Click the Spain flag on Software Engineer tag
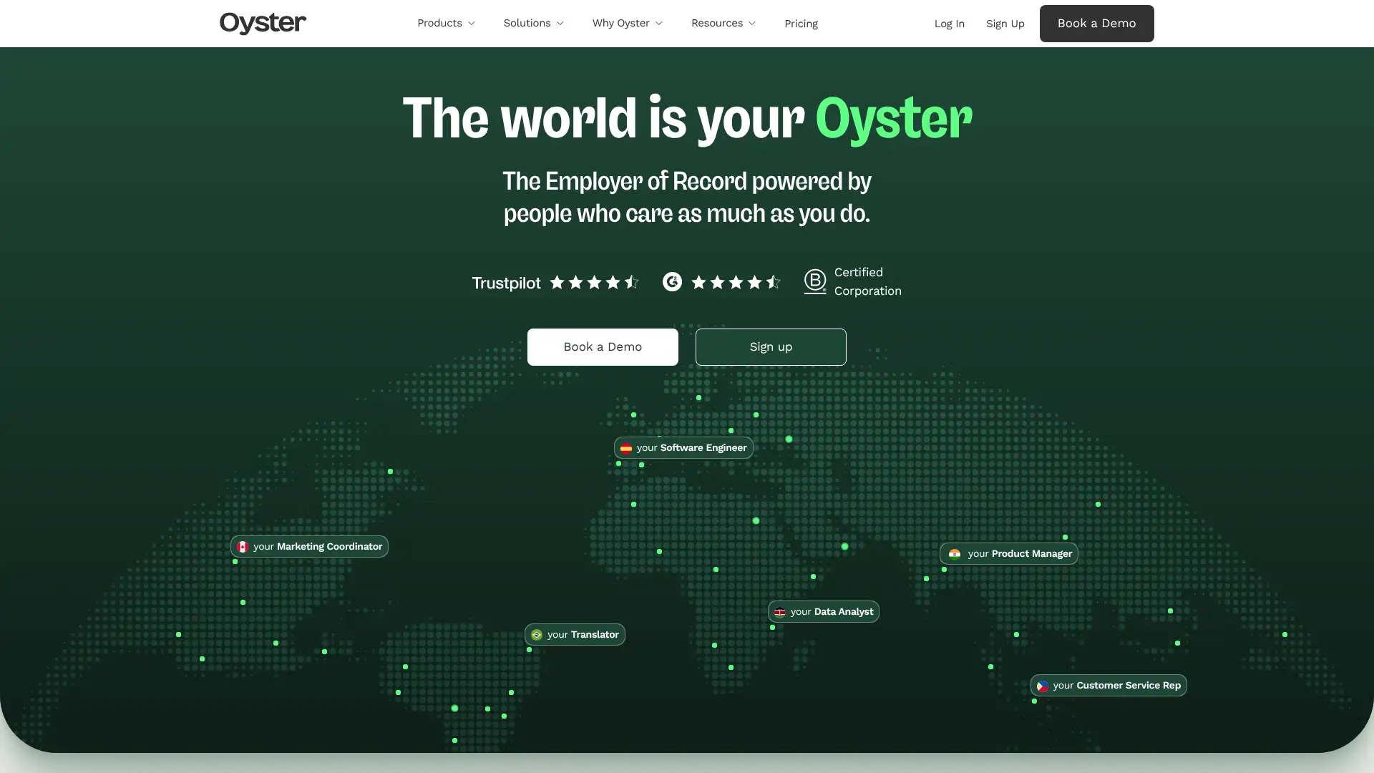The height and width of the screenshot is (773, 1374). (x=626, y=448)
